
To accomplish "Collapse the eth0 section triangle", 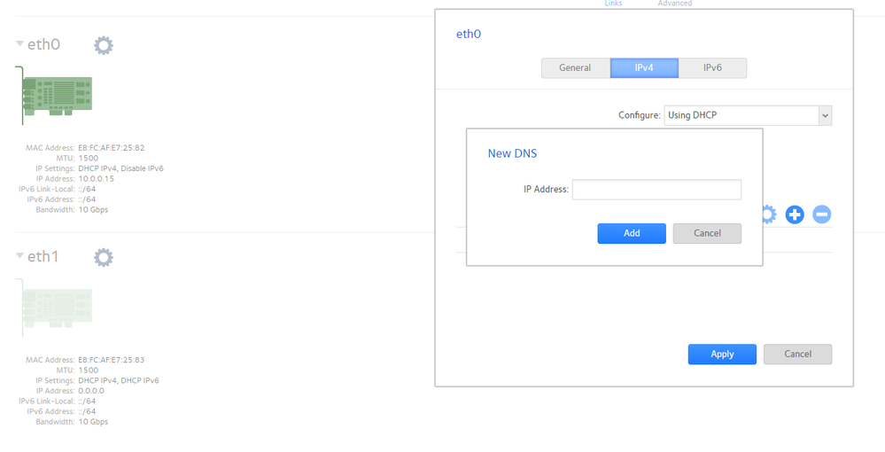I will [x=19, y=43].
